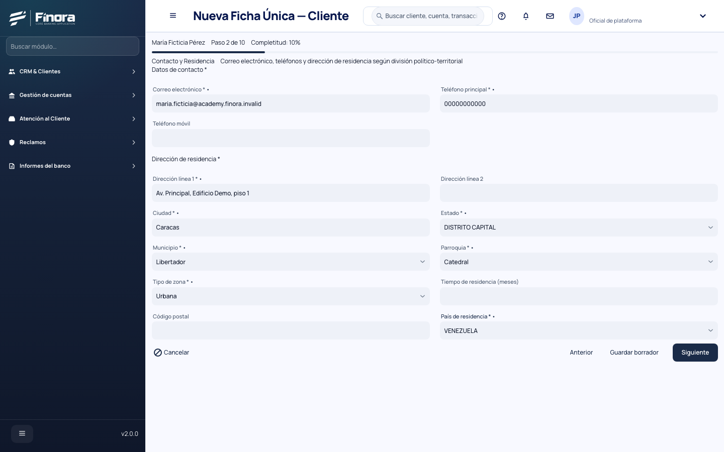724x452 pixels.
Task: Toggle the hamburger menu beside page title
Action: [173, 16]
